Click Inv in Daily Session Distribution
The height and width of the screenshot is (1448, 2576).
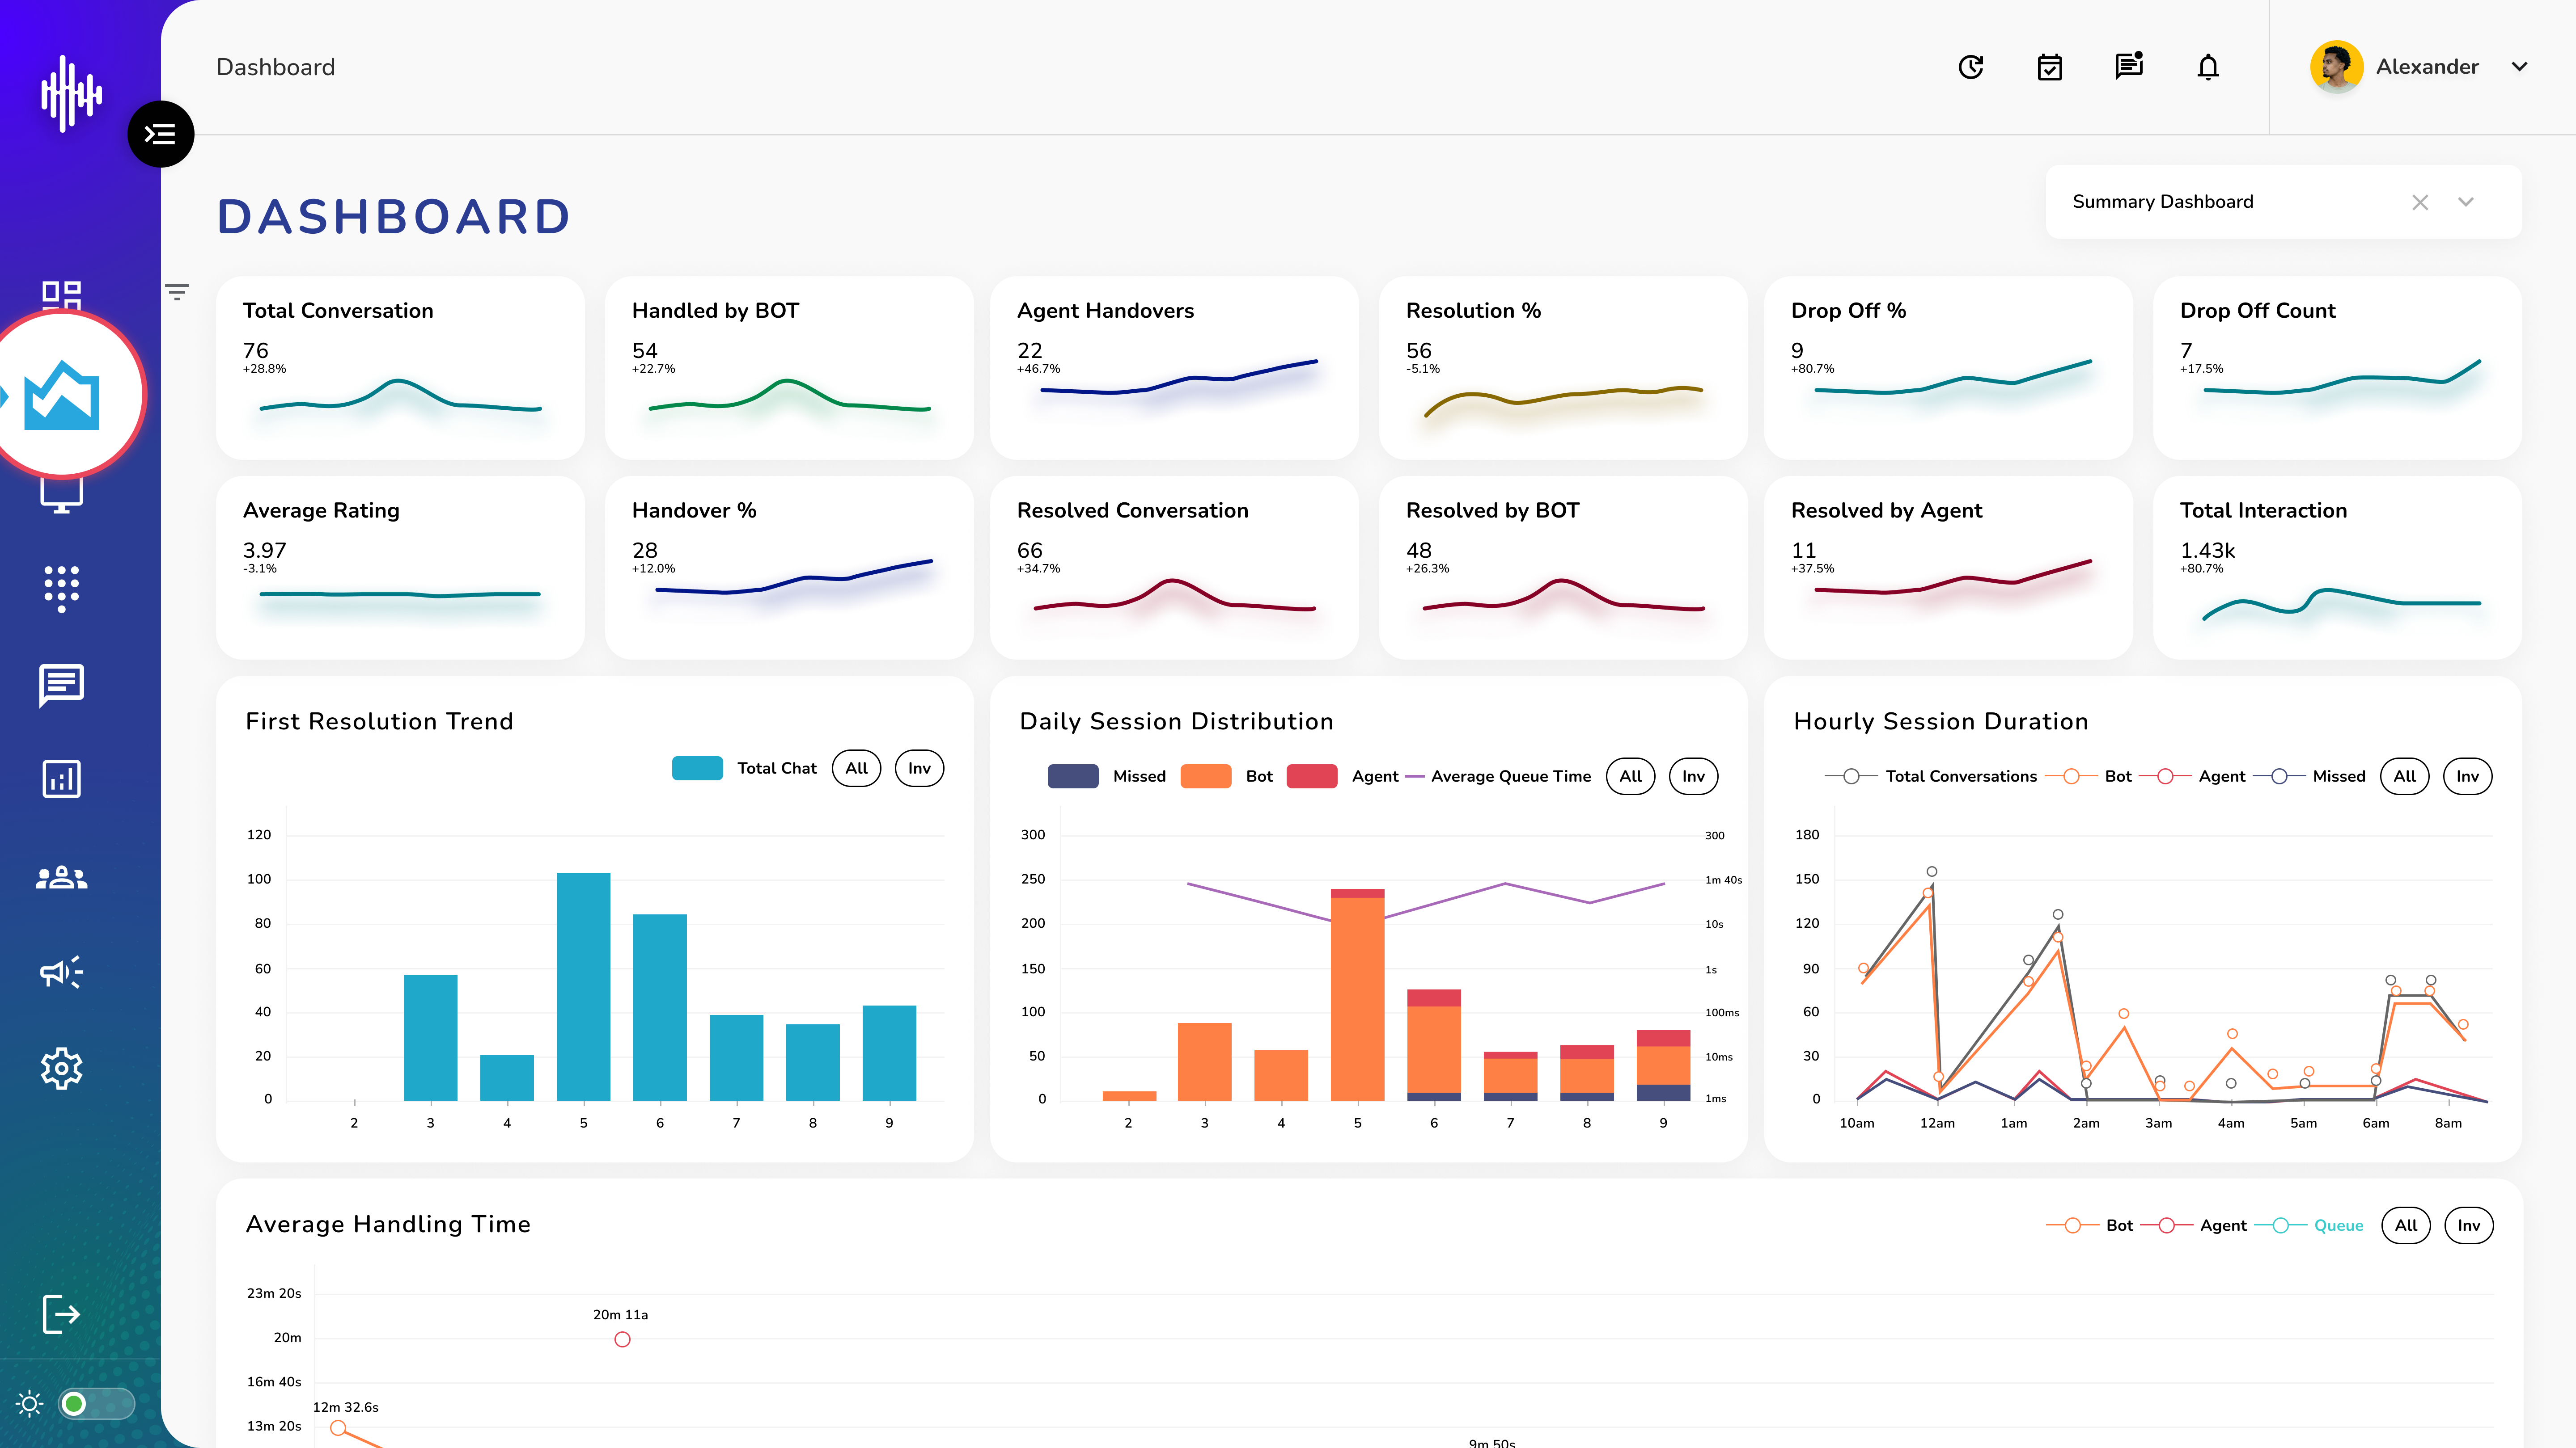[x=1693, y=776]
